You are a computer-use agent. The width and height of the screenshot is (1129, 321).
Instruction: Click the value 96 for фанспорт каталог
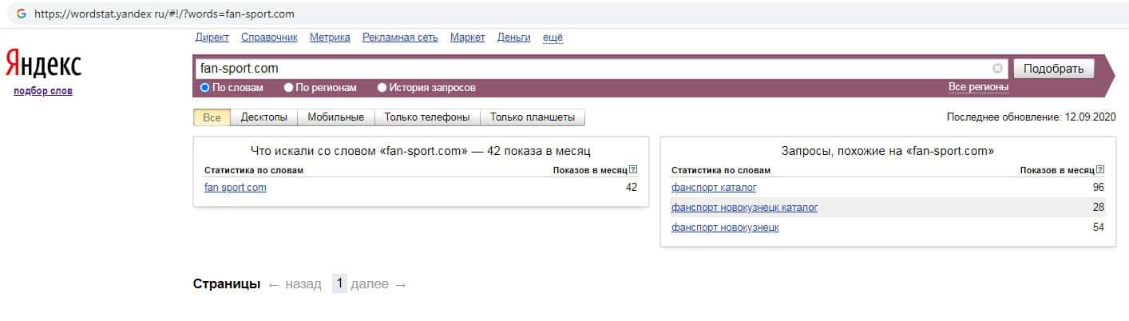1099,188
